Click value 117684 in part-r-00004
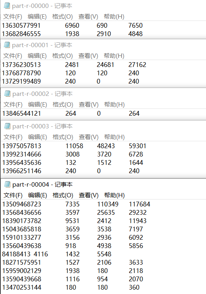The image size is (206, 294). (x=139, y=204)
